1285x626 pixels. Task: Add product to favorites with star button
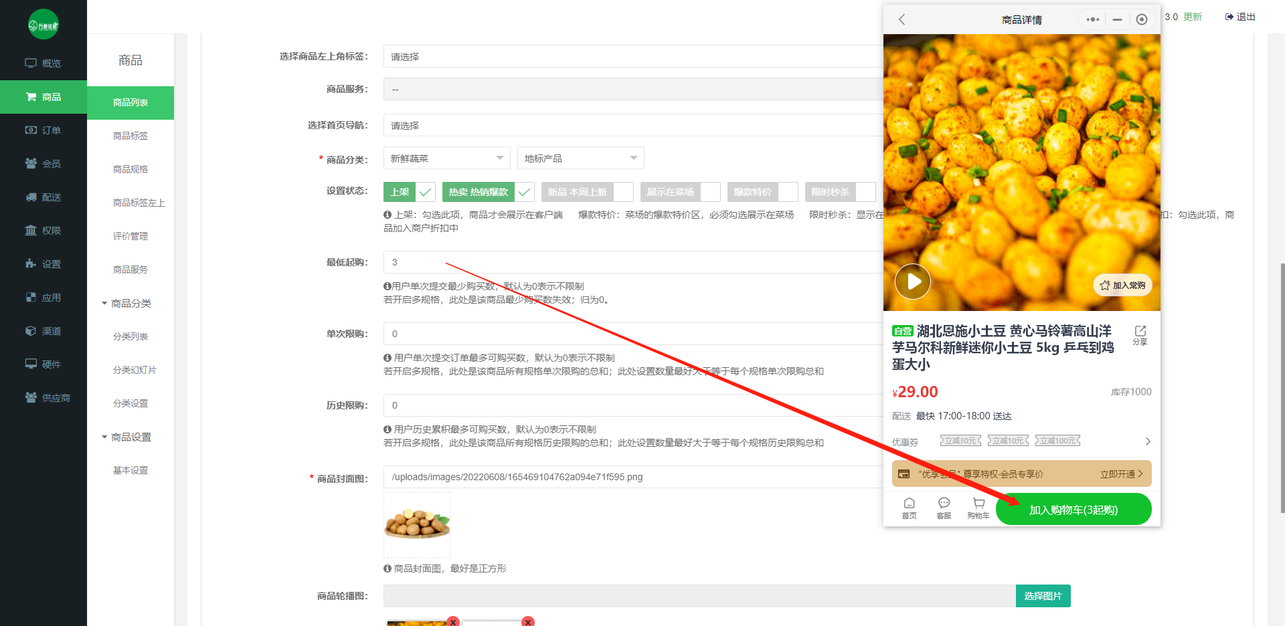1122,286
